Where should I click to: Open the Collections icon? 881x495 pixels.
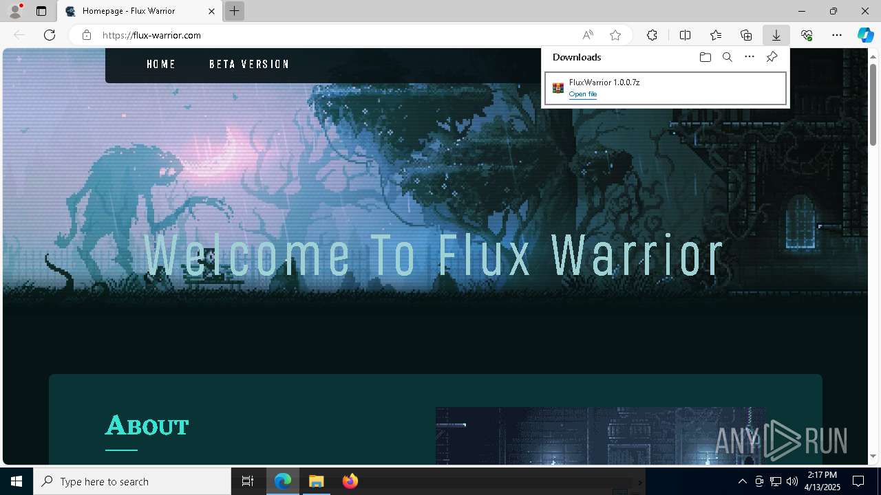746,35
